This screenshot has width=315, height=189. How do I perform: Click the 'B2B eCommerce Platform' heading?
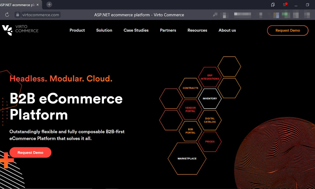tap(66, 106)
